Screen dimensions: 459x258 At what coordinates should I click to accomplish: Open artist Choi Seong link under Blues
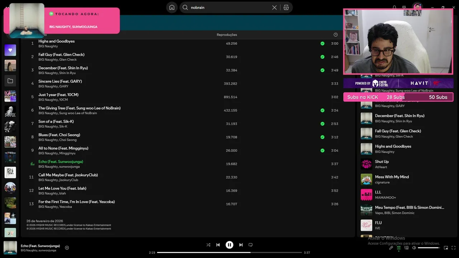68,140
